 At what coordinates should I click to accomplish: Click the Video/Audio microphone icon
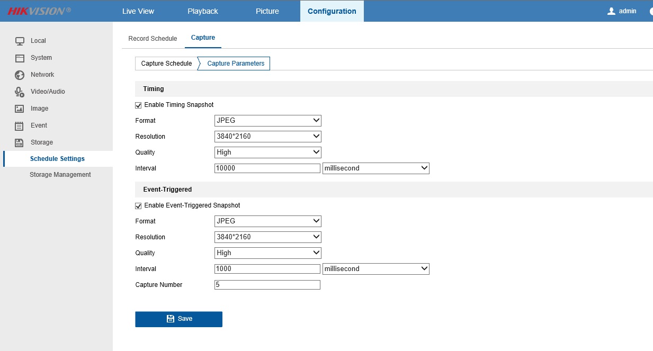coord(20,92)
